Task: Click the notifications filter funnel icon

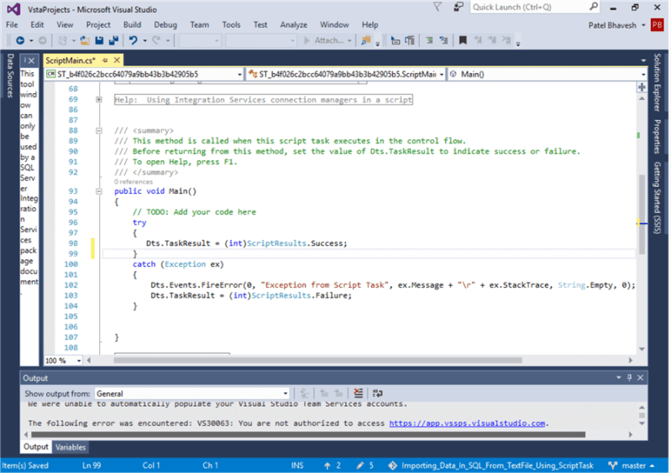Action: coord(438,7)
